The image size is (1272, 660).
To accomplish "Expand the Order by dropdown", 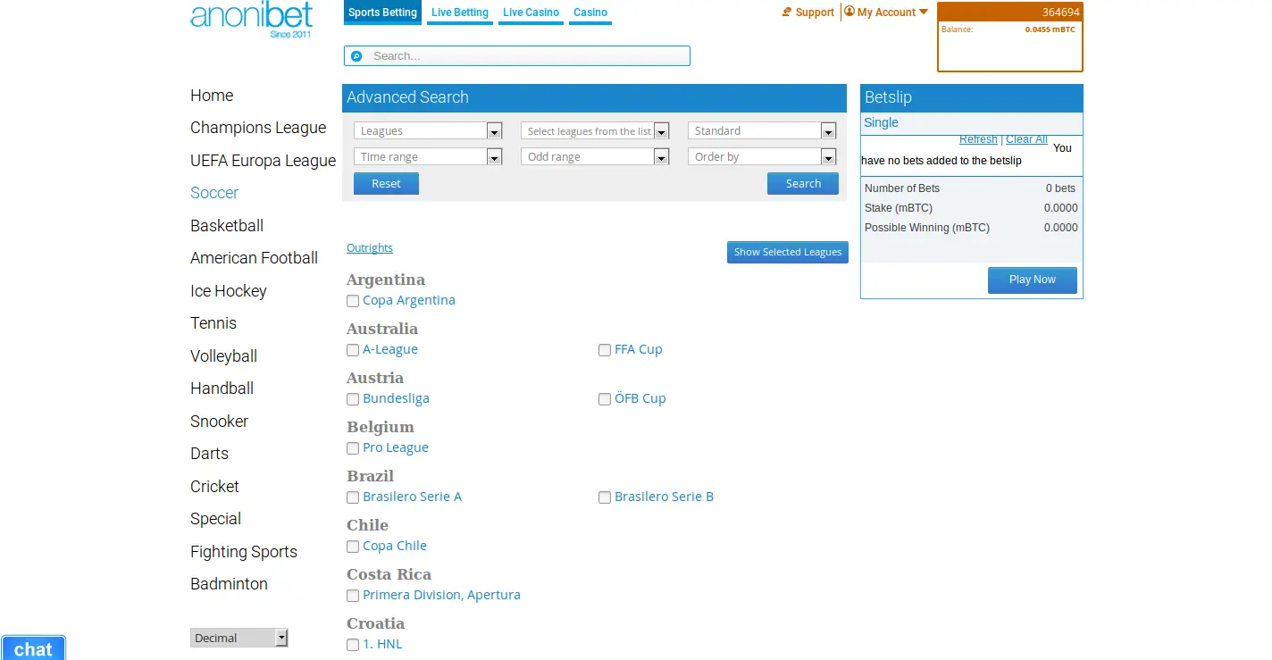I will [x=762, y=157].
